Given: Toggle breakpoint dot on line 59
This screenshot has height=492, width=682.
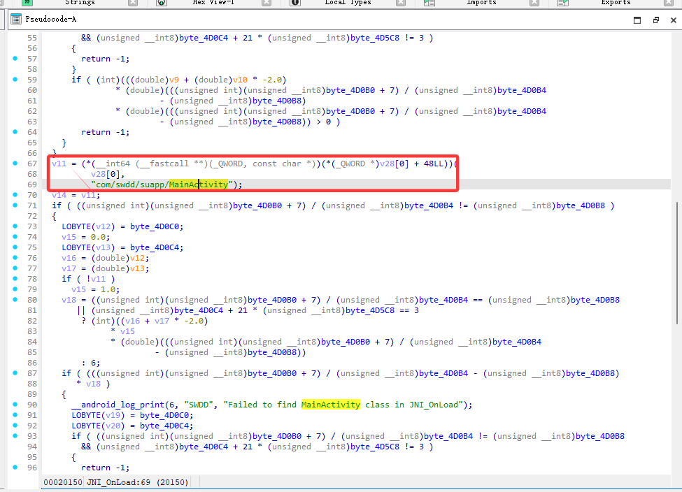Looking at the screenshot, I should (x=15, y=79).
